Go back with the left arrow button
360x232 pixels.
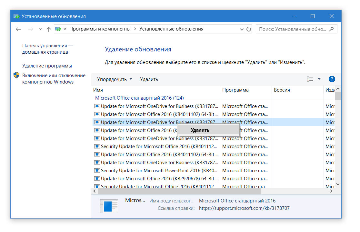click(18, 29)
